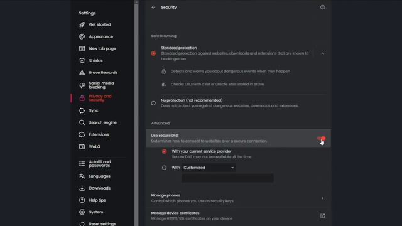
Task: Click the Reset settings icon
Action: pos(82,223)
